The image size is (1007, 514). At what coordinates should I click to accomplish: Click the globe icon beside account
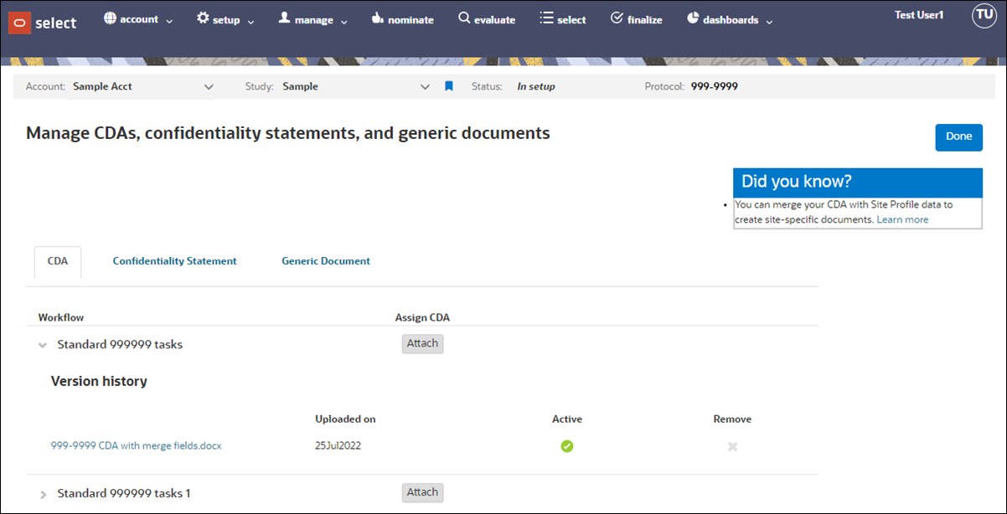point(109,18)
